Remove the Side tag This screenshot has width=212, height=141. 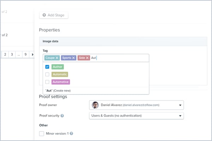click(x=87, y=58)
